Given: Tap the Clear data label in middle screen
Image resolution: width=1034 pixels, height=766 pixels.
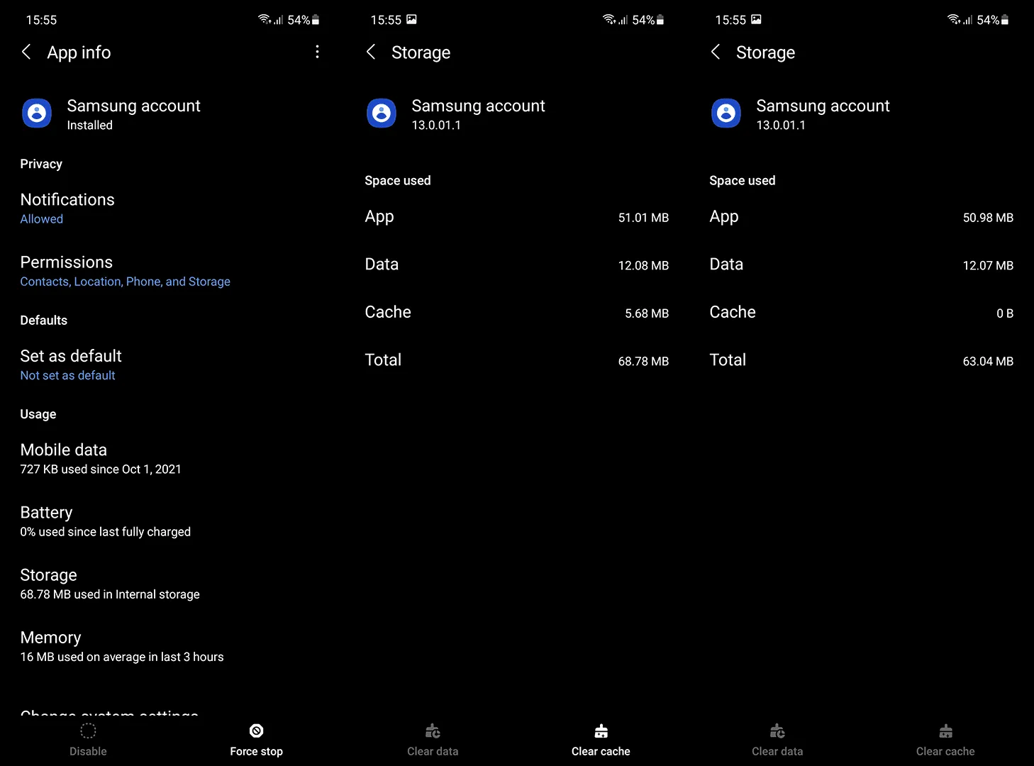Looking at the screenshot, I should coord(433,751).
